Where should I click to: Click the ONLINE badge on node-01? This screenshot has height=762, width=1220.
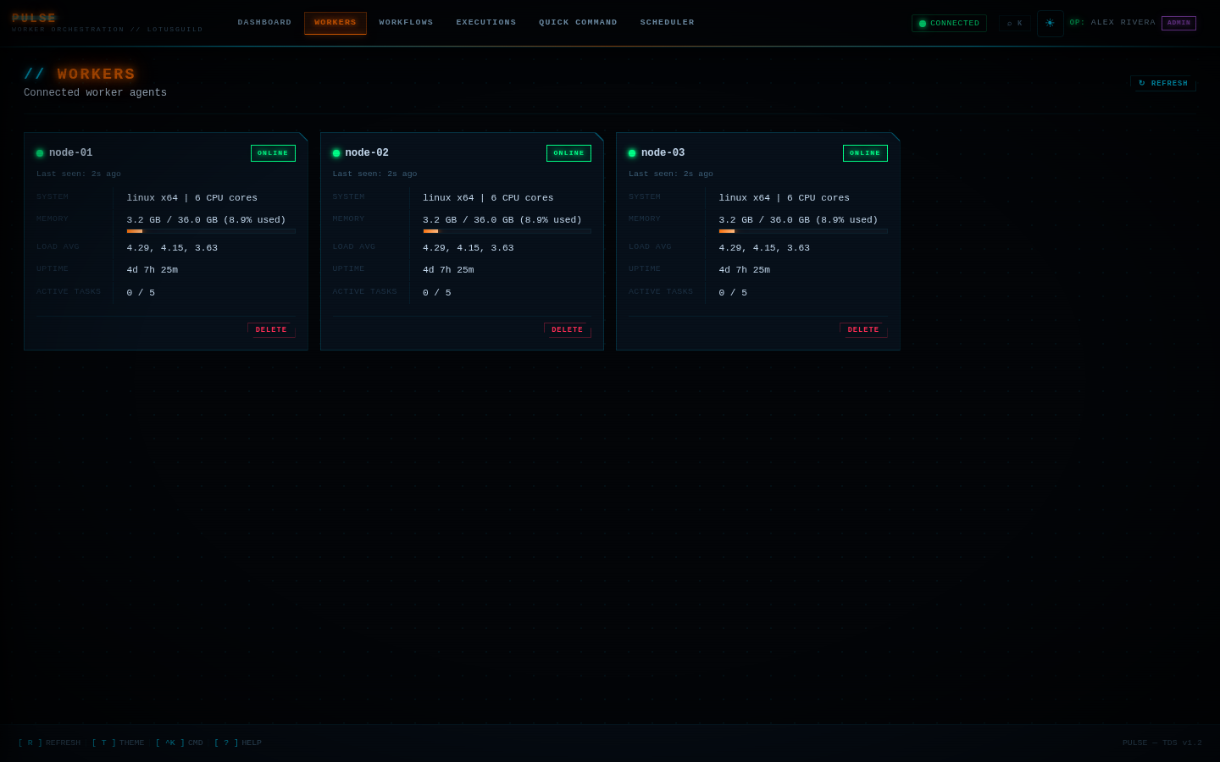point(273,153)
